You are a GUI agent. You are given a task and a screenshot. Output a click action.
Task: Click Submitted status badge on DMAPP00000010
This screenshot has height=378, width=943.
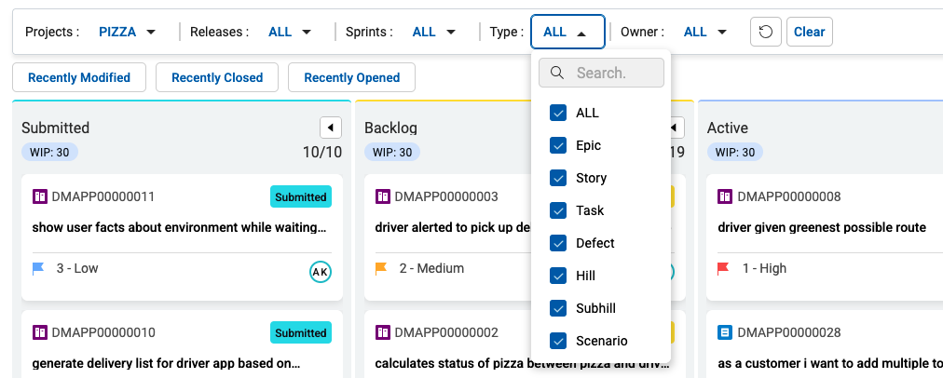pyautogui.click(x=301, y=332)
